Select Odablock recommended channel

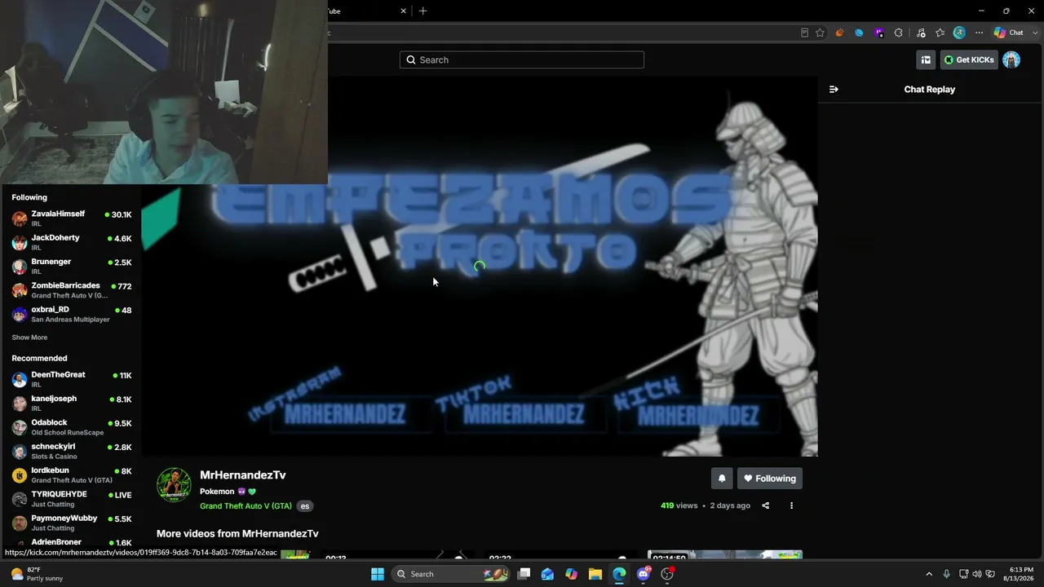pos(72,427)
